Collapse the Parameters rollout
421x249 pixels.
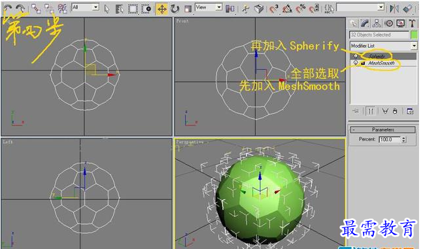pyautogui.click(x=383, y=129)
